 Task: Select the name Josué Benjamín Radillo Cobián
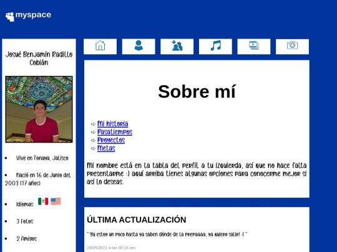[x=39, y=58]
